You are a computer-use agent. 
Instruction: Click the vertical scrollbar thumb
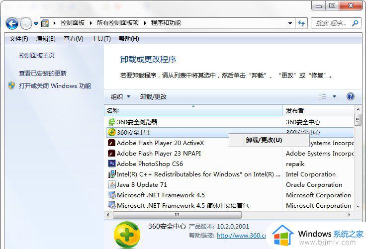click(x=358, y=120)
